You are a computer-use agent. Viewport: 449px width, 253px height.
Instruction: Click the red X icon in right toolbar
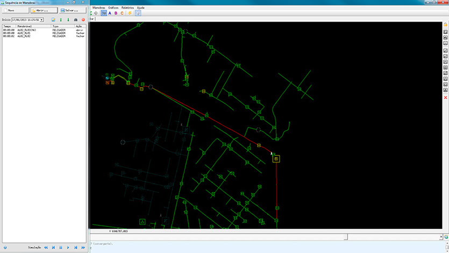click(x=445, y=97)
